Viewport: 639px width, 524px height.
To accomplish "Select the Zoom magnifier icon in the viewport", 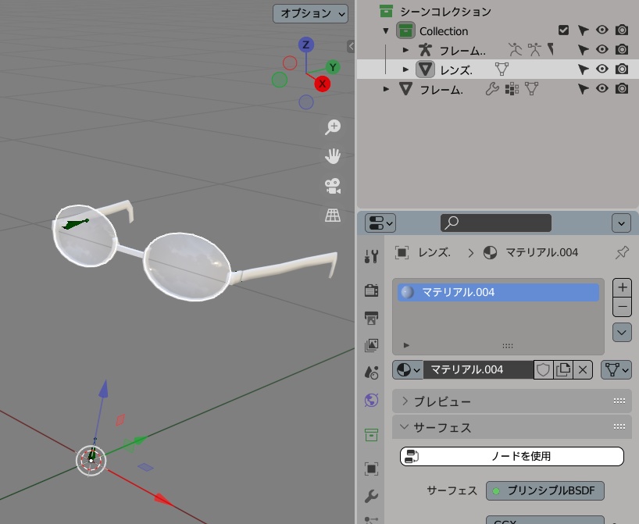I will click(x=332, y=127).
